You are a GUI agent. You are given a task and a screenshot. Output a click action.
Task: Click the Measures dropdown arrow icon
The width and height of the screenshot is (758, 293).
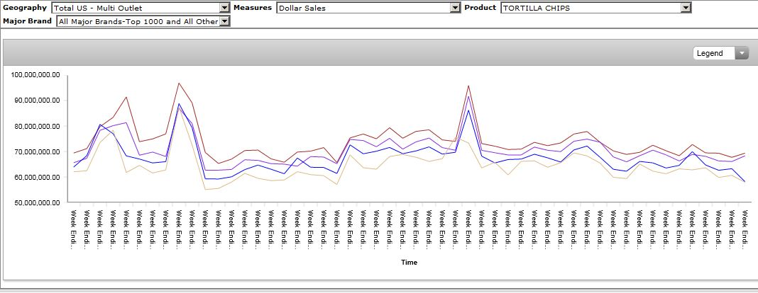click(x=456, y=8)
